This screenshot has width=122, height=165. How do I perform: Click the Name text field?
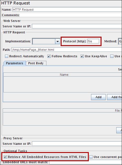[67, 9]
